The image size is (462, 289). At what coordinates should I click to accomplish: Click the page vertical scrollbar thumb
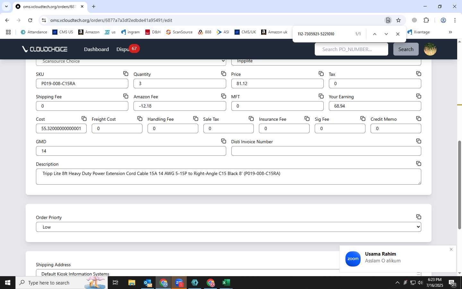tap(459, 185)
